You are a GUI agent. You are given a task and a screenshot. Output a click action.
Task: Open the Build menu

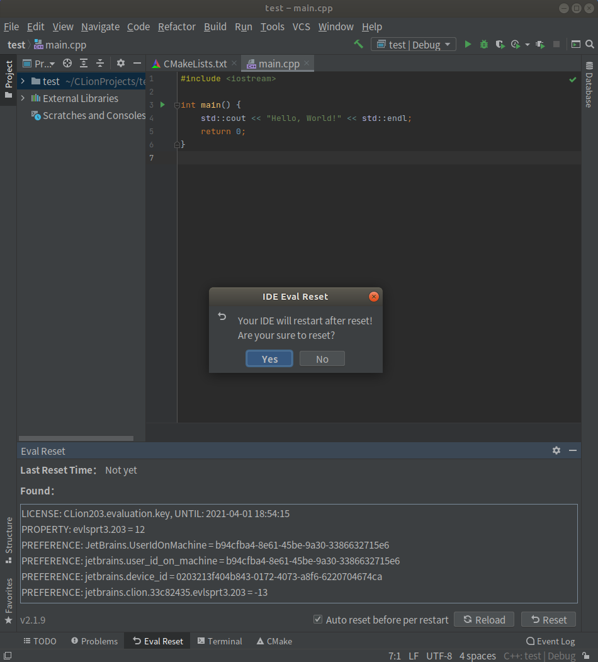click(x=215, y=26)
